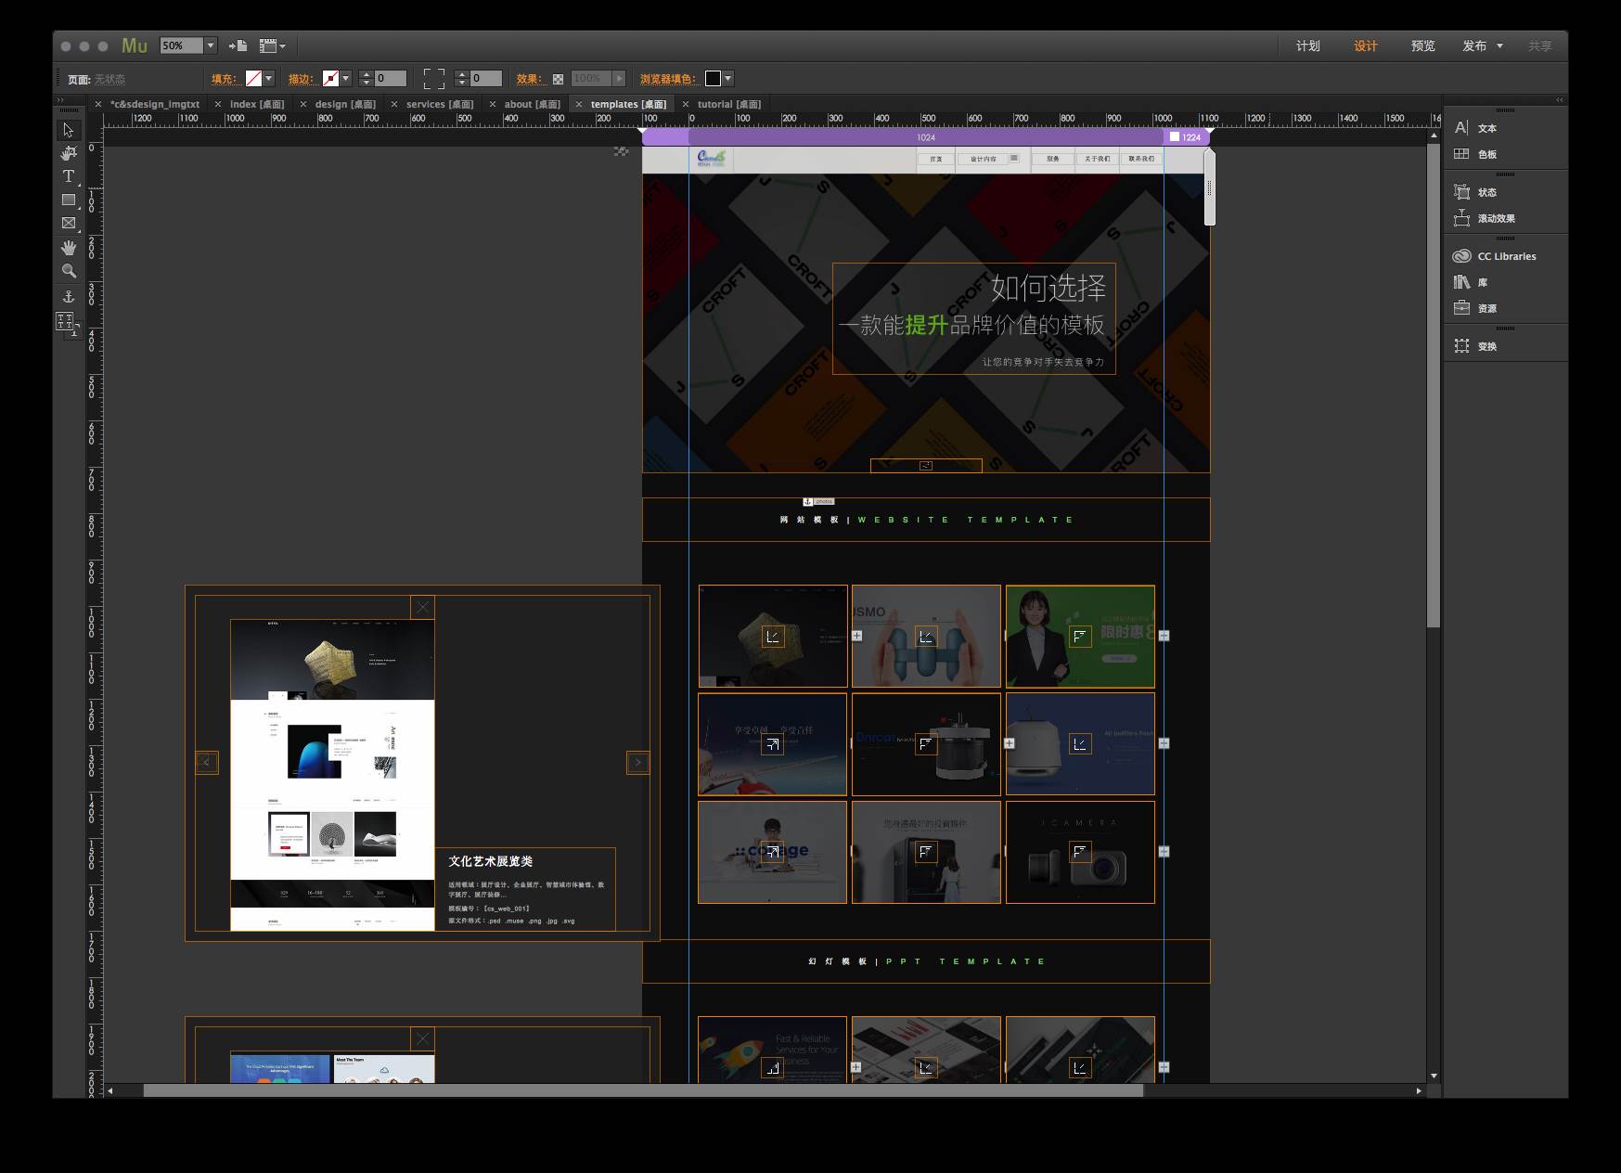Viewport: 1621px width, 1173px height.
Task: Switch to the about [桌面] tab
Action: coord(533,104)
